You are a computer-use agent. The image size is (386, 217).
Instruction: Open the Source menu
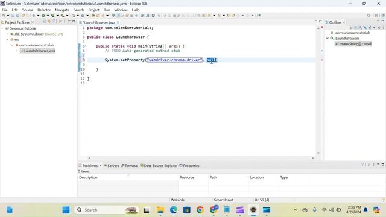point(28,10)
